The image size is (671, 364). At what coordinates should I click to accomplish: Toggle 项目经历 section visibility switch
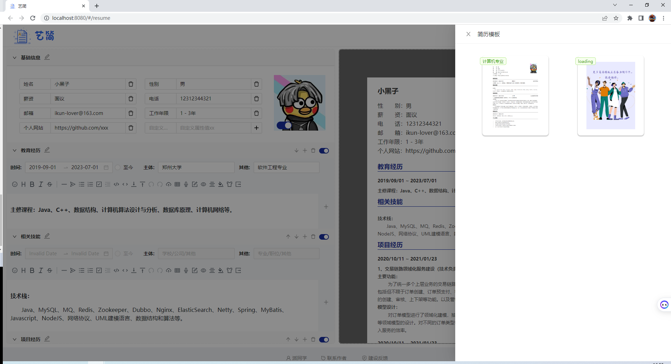324,339
